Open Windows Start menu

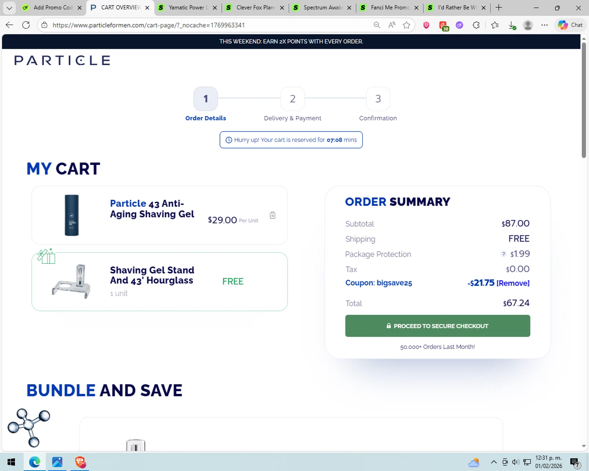[11, 462]
